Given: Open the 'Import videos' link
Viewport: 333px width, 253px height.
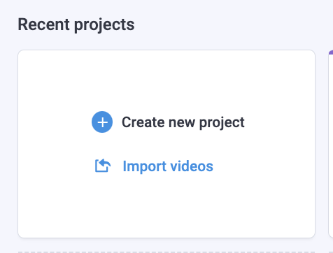Looking at the screenshot, I should [x=168, y=166].
